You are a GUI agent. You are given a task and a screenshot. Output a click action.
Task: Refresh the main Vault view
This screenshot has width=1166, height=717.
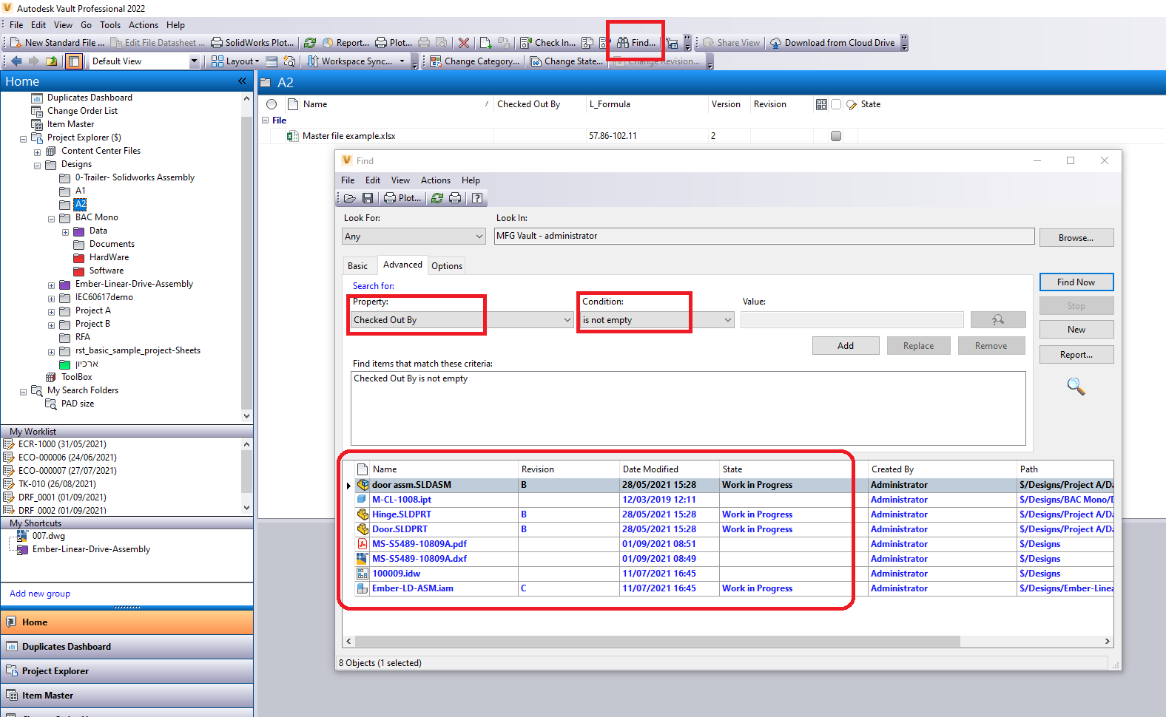[310, 43]
